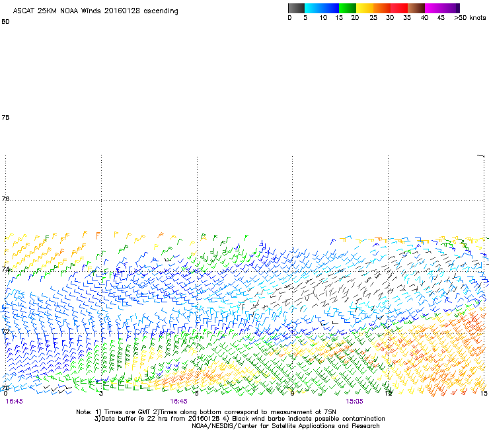489x430 pixels.
Task: Click the purple '15:05' swath time label
Action: point(355,402)
